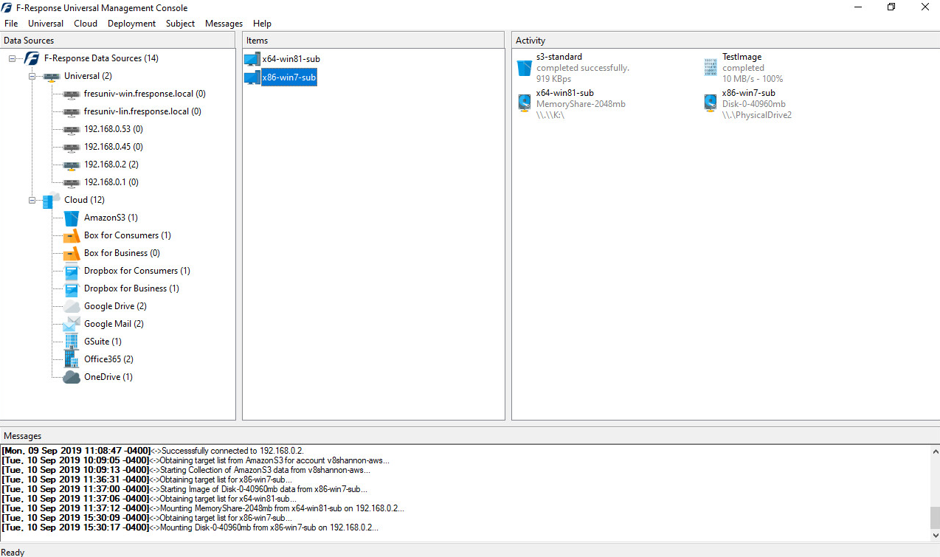Screen dimensions: 940x557
Task: Select the Google Drive (2) source
Action: click(115, 306)
